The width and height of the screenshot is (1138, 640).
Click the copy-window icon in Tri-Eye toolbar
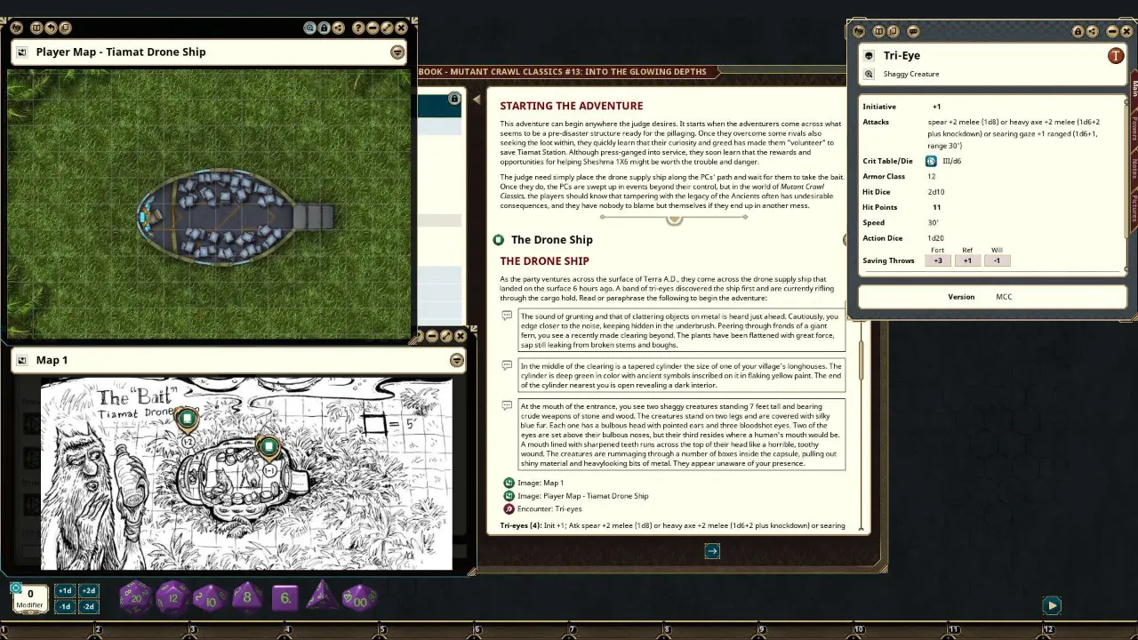point(894,31)
